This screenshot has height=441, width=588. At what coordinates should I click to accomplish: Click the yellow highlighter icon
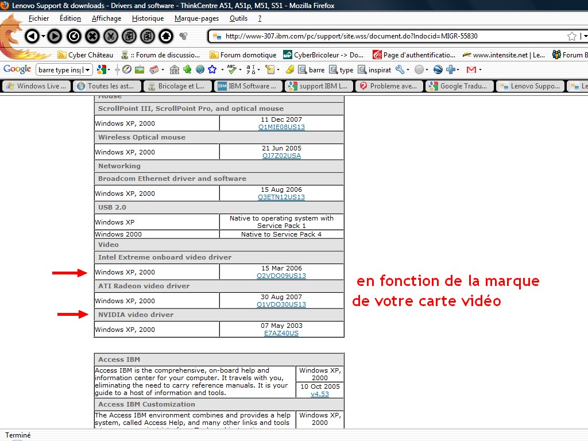(x=290, y=69)
